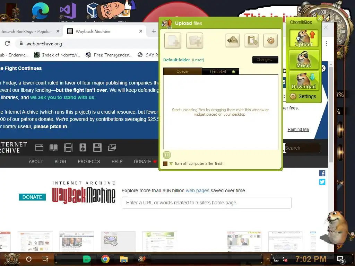Open Chrome from the taskbar
Screen dimensions: 355x266
105,259
